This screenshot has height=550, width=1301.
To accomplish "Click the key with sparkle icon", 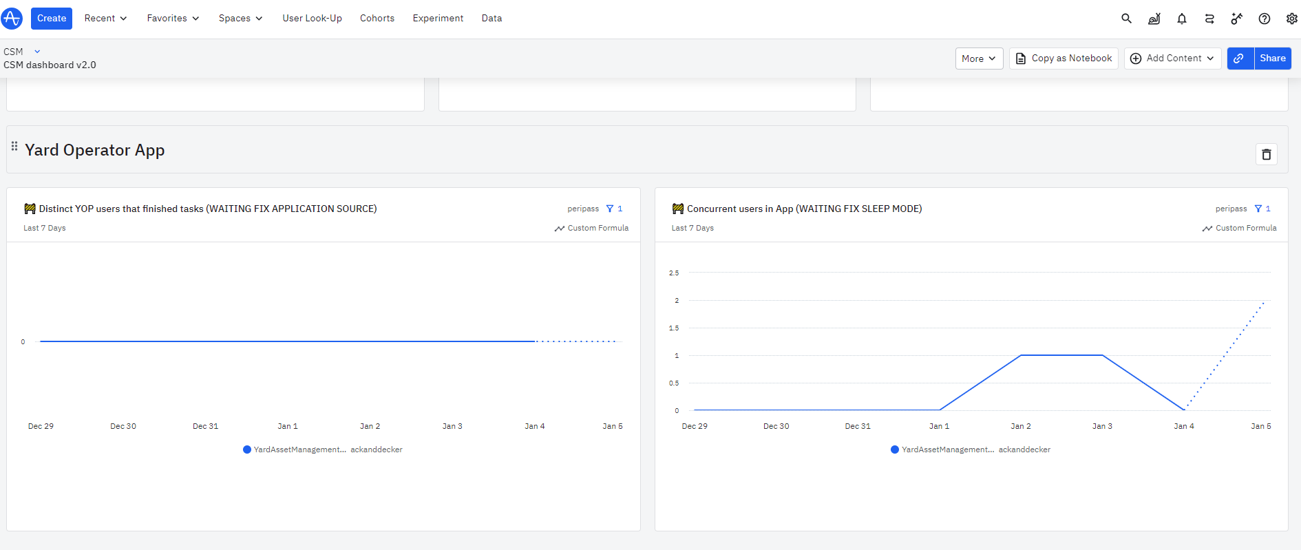I will point(1237,19).
